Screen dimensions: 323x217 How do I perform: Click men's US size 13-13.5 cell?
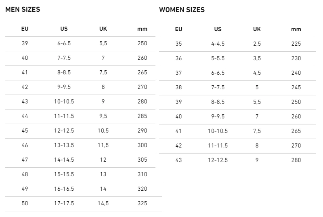point(64,145)
